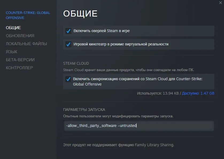Image resolution: width=224 pixels, height=159 pixels.
Task: Disable Steam Cloud save synchronization checkbox
Action: 68,79
